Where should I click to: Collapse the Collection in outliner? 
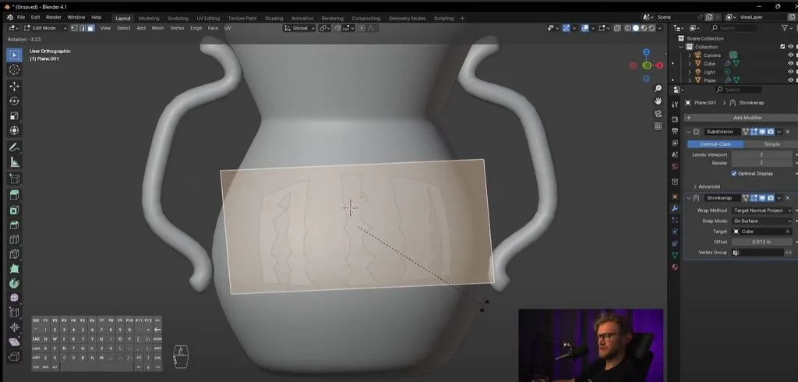[x=681, y=47]
